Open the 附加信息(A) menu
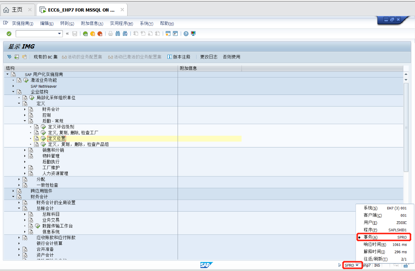Image resolution: width=415 pixels, height=271 pixels. pyautogui.click(x=92, y=23)
